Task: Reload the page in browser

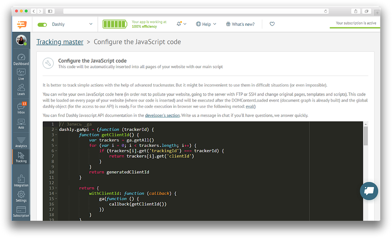Action: pyautogui.click(x=325, y=11)
